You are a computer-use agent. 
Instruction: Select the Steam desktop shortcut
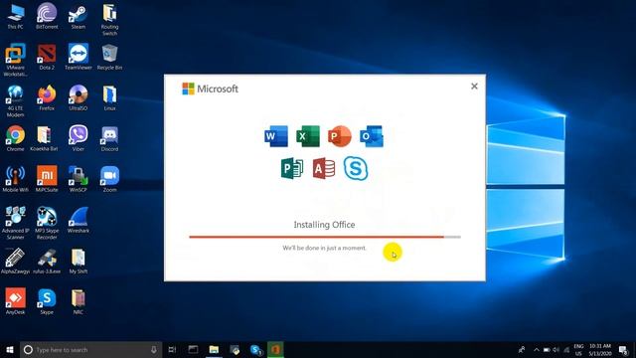pos(78,16)
